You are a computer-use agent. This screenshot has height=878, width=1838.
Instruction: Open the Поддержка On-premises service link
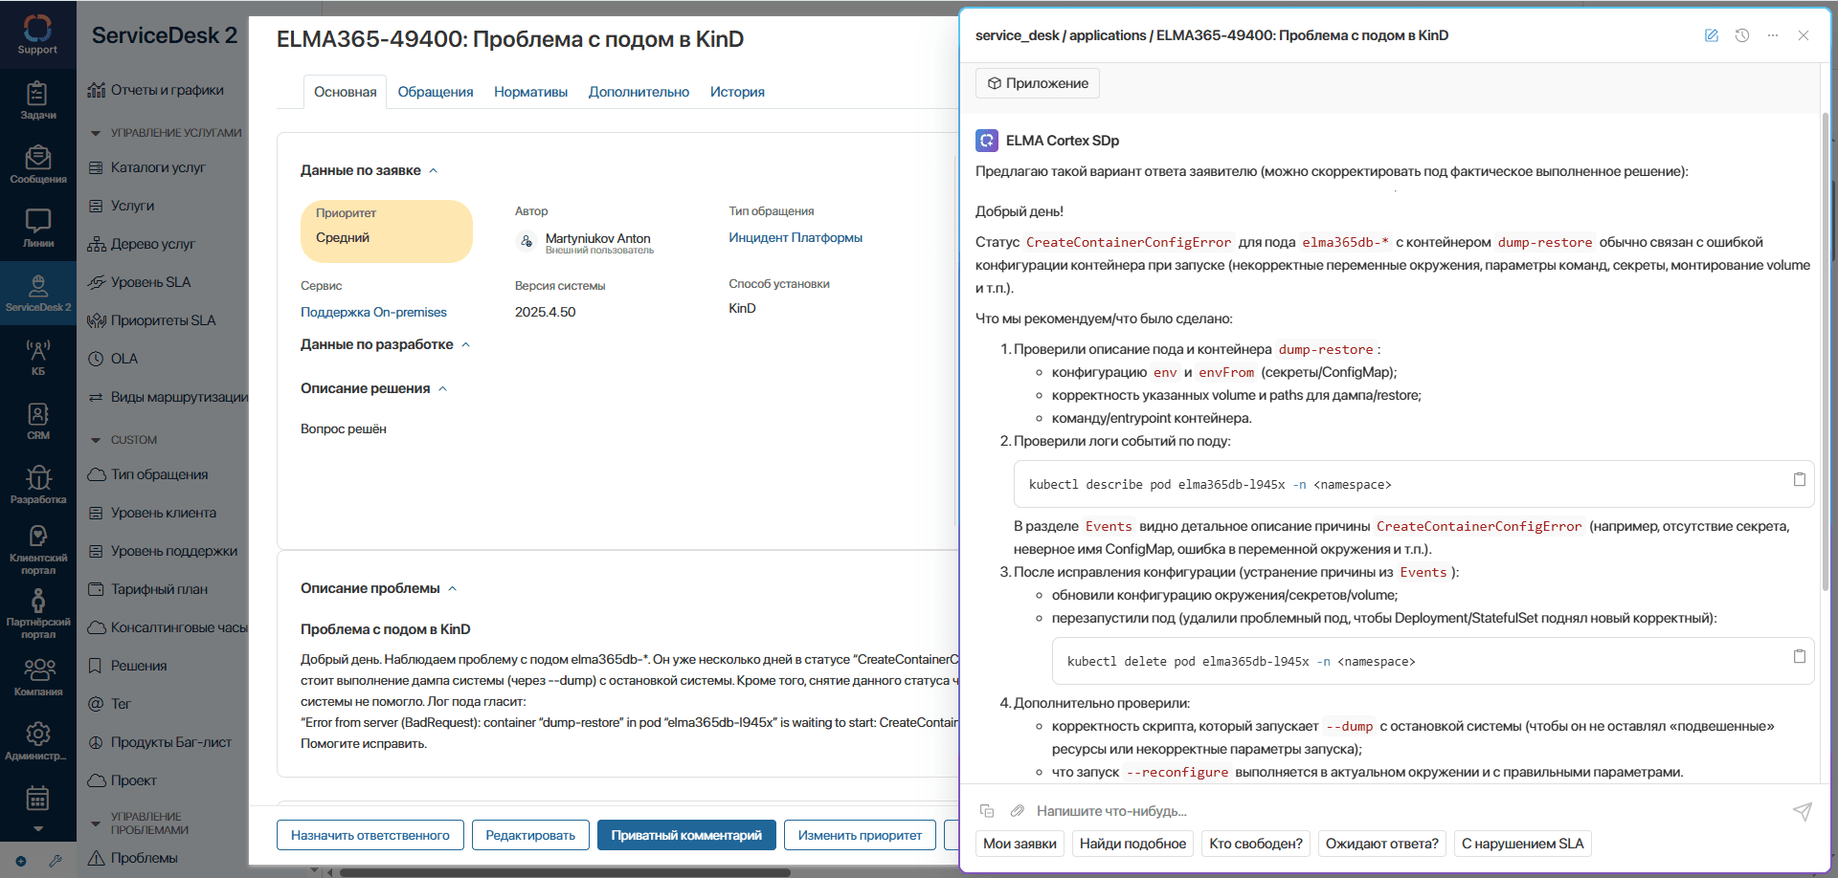click(373, 312)
